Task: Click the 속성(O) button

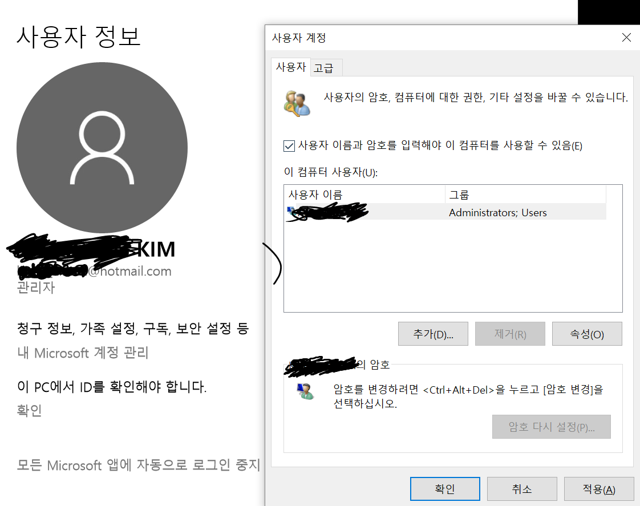Action: pyautogui.click(x=587, y=334)
